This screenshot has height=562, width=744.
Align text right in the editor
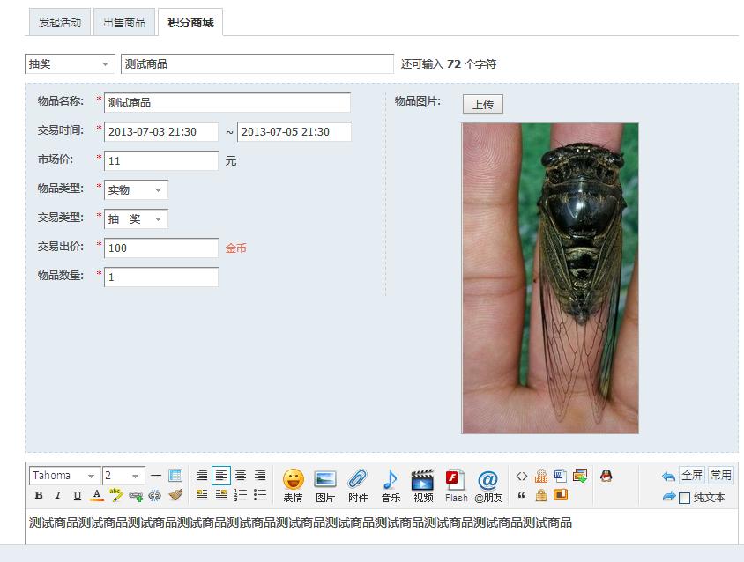pyautogui.click(x=260, y=475)
